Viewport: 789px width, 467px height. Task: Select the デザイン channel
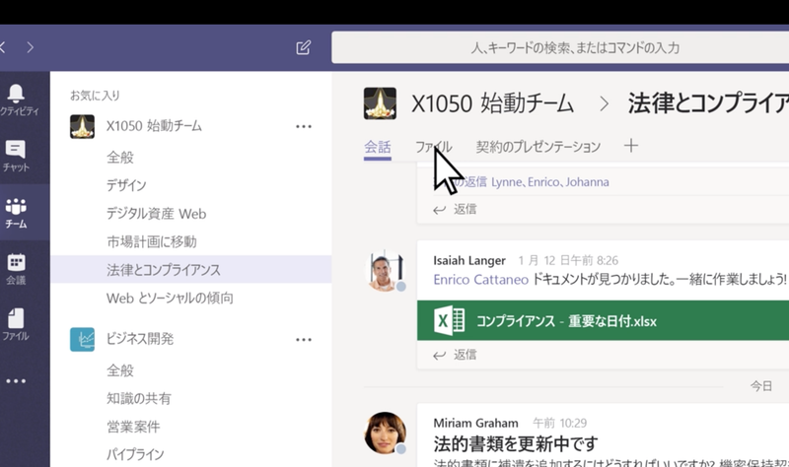click(126, 185)
